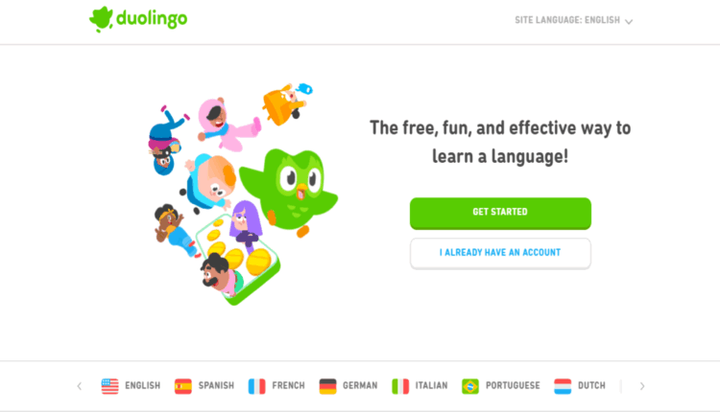Choose the Netherlands flag icon
This screenshot has height=412, width=720.
tap(563, 386)
